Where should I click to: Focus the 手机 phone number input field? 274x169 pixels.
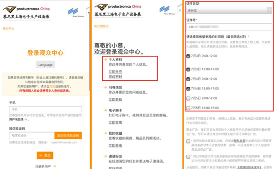(x=45, y=110)
